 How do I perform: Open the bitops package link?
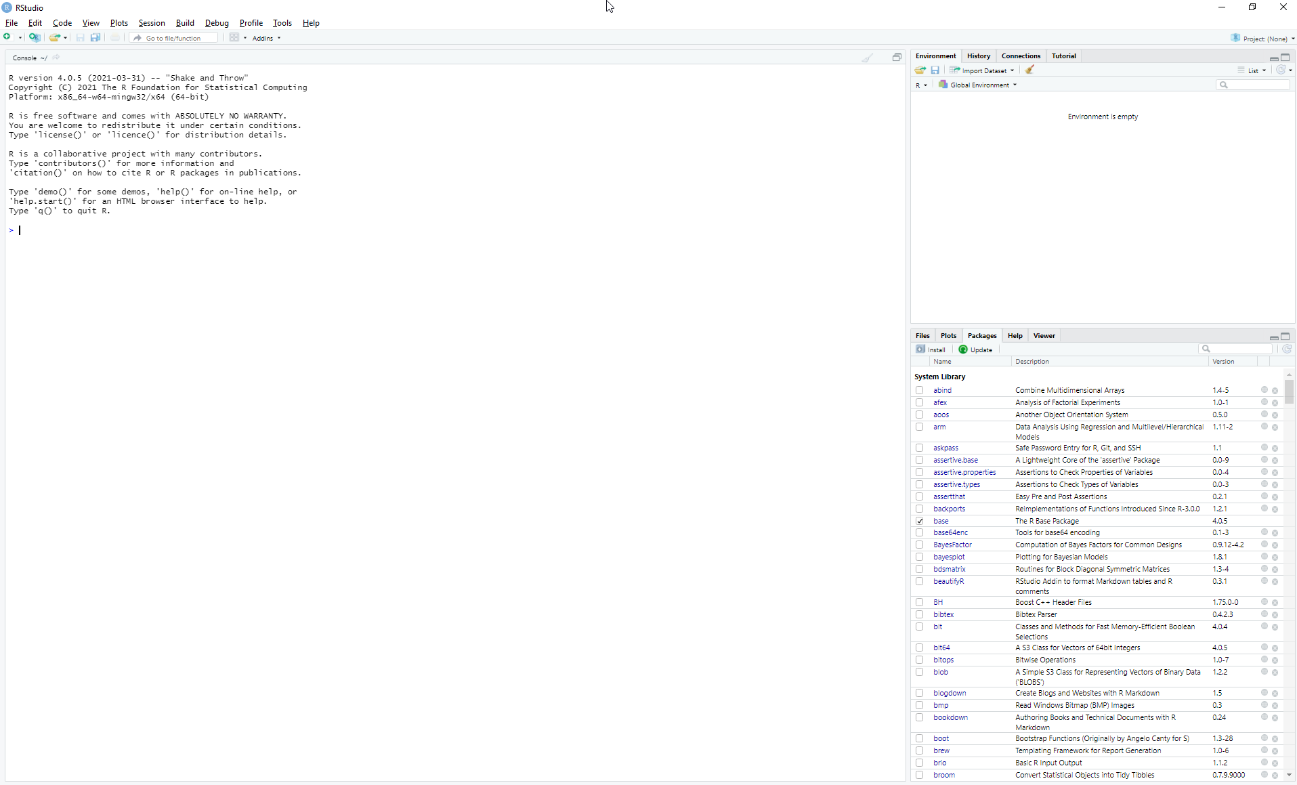(x=943, y=660)
